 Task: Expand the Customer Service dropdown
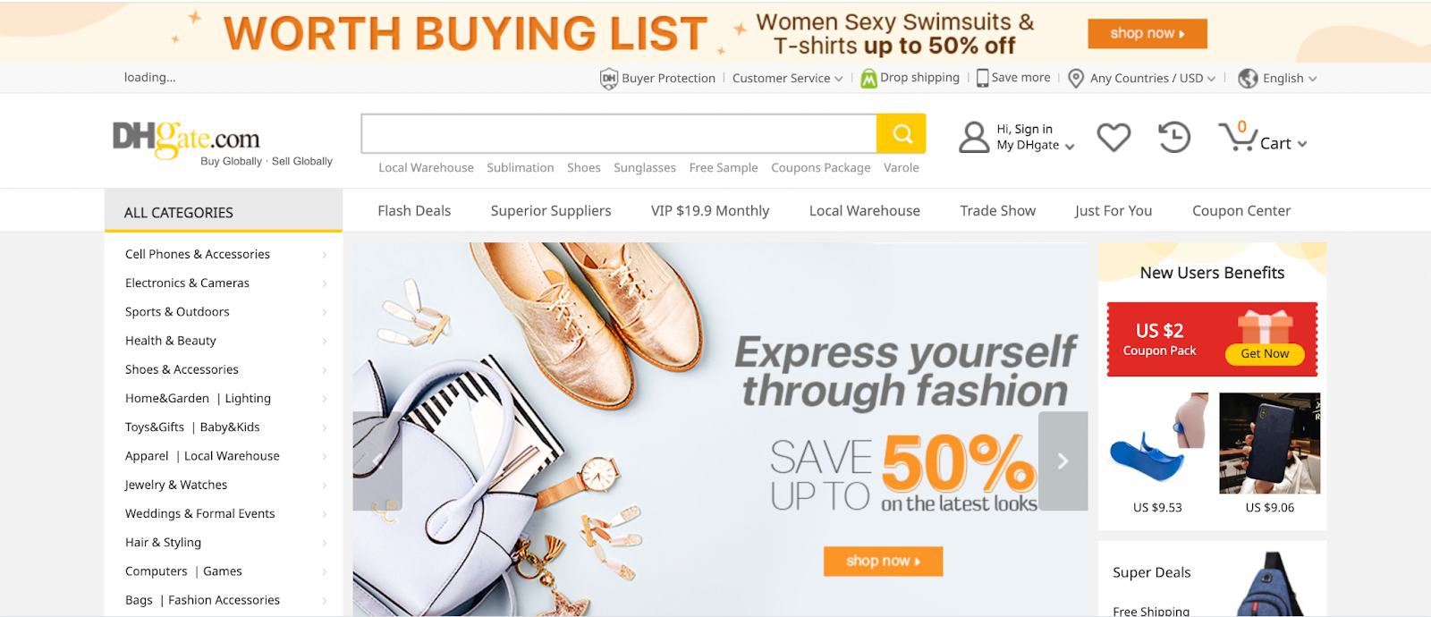click(x=787, y=79)
